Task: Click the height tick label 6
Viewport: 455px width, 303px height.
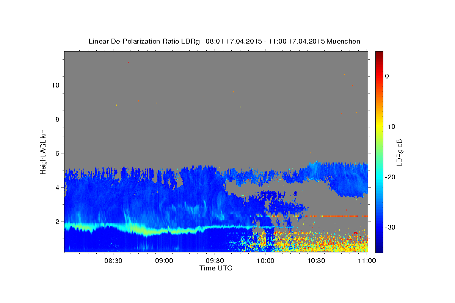Action: [x=57, y=153]
